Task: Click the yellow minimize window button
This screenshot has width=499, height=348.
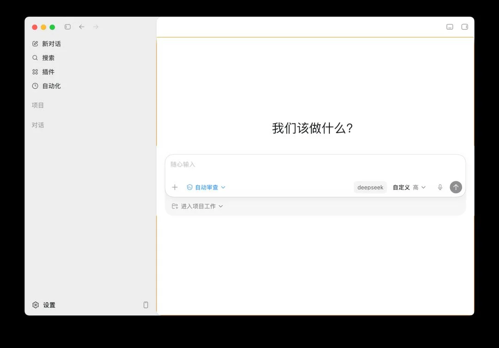Action: [43, 27]
